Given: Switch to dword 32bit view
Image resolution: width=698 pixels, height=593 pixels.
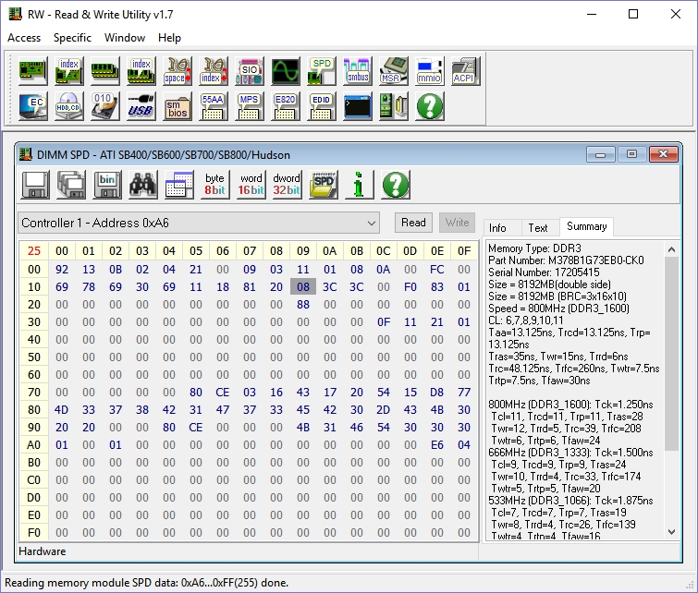Looking at the screenshot, I should pos(288,185).
